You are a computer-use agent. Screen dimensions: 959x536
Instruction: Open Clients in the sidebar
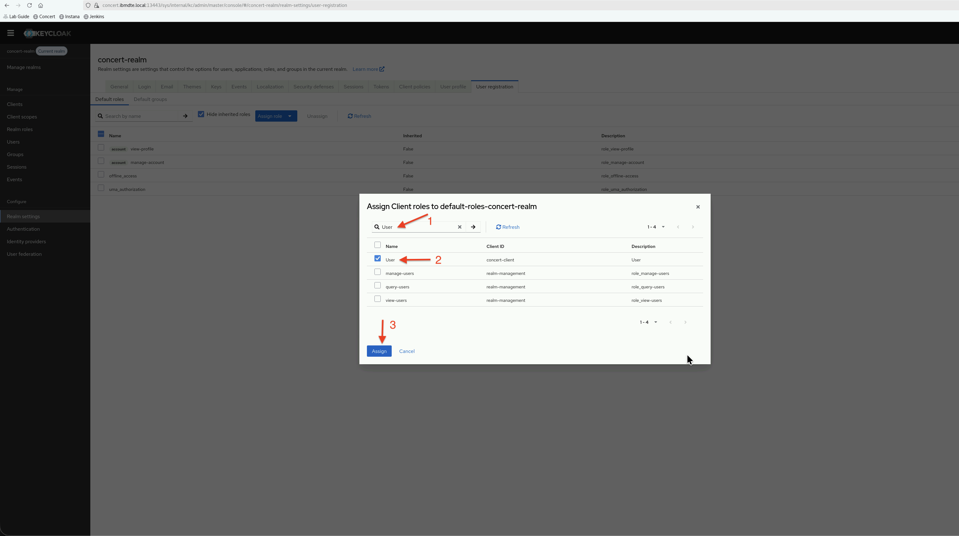point(14,104)
